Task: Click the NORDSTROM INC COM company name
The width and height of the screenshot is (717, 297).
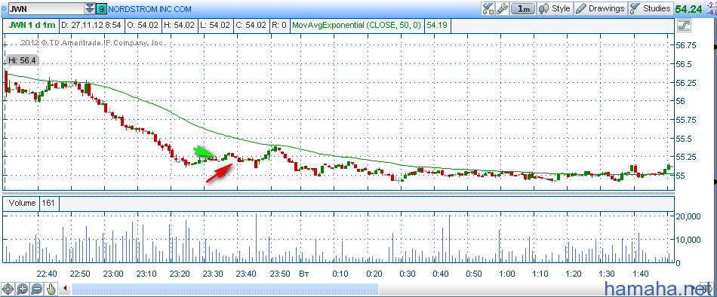Action: [x=150, y=9]
